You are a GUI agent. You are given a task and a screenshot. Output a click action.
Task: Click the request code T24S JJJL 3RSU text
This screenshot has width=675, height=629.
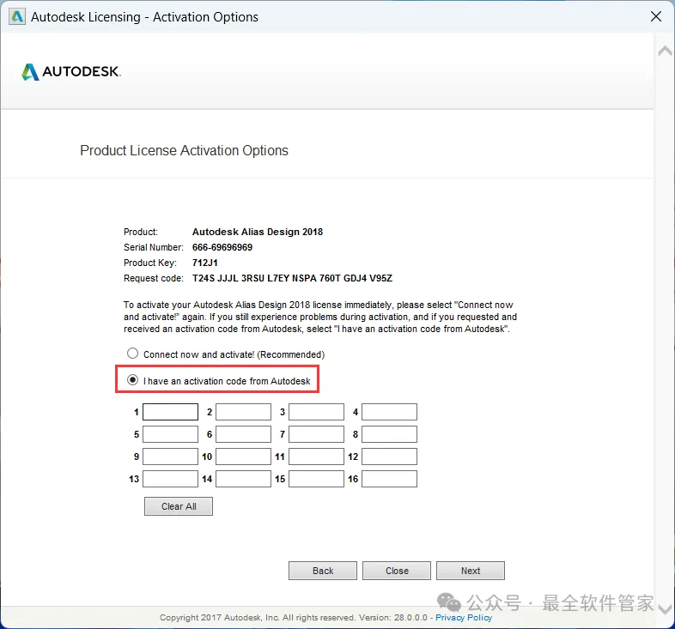click(x=292, y=278)
